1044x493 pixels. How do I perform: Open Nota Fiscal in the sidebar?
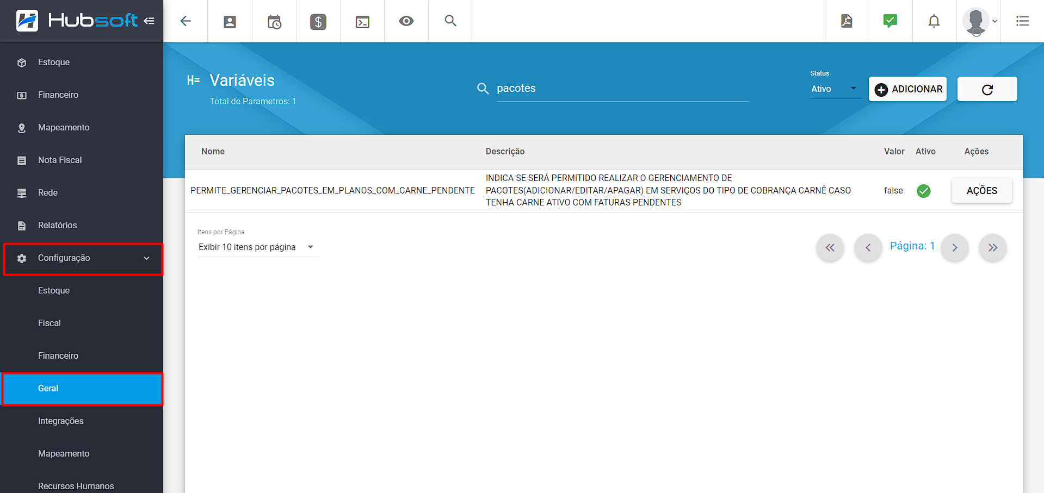click(x=82, y=160)
